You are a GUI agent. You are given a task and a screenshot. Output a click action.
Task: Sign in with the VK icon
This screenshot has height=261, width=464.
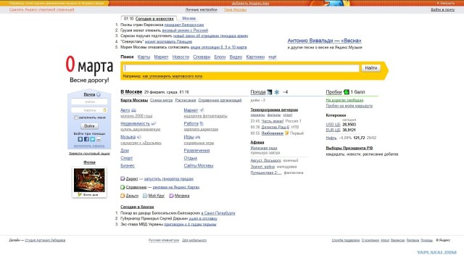[x=80, y=139]
